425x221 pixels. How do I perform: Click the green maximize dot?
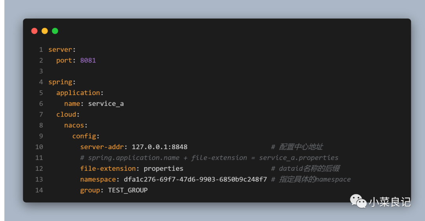tap(55, 31)
